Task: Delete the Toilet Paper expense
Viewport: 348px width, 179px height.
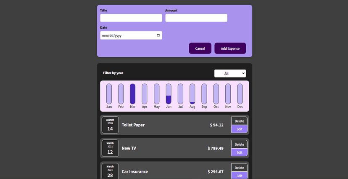Action: tap(239, 121)
